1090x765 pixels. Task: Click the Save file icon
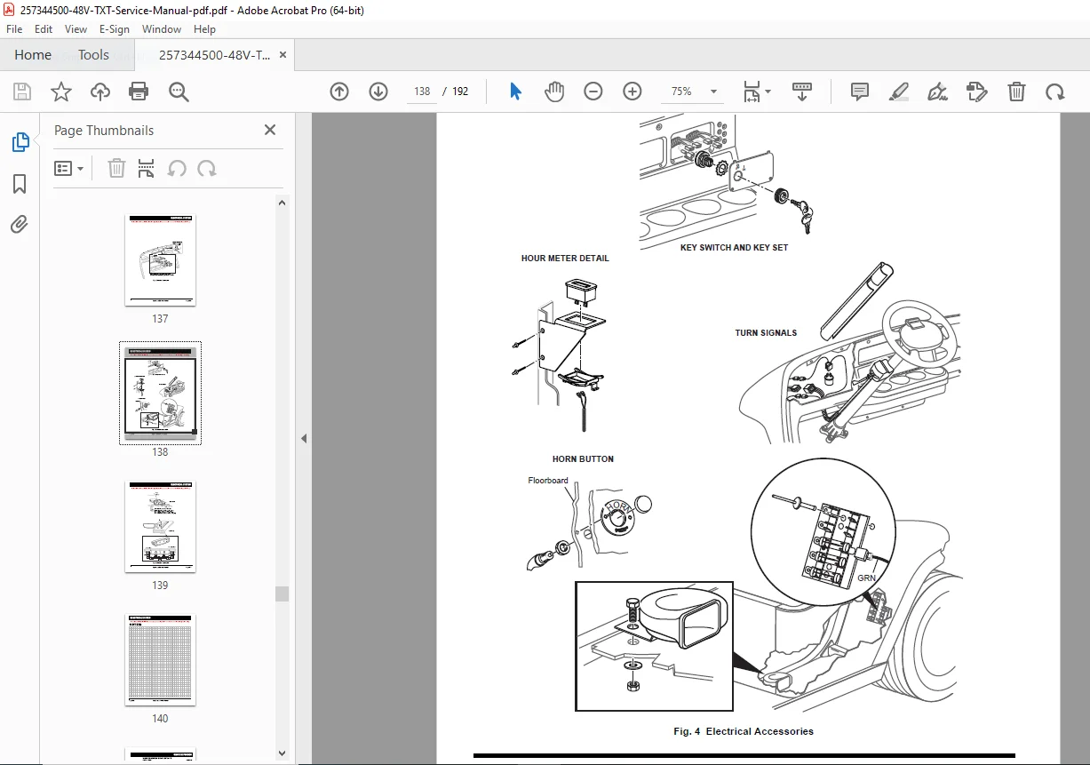coord(22,92)
